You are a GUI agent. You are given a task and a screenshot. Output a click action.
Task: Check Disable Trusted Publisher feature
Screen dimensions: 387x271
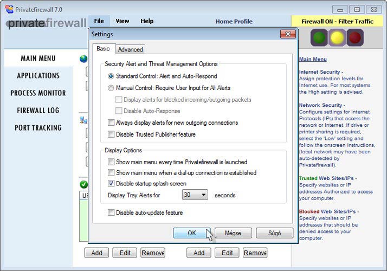point(111,134)
